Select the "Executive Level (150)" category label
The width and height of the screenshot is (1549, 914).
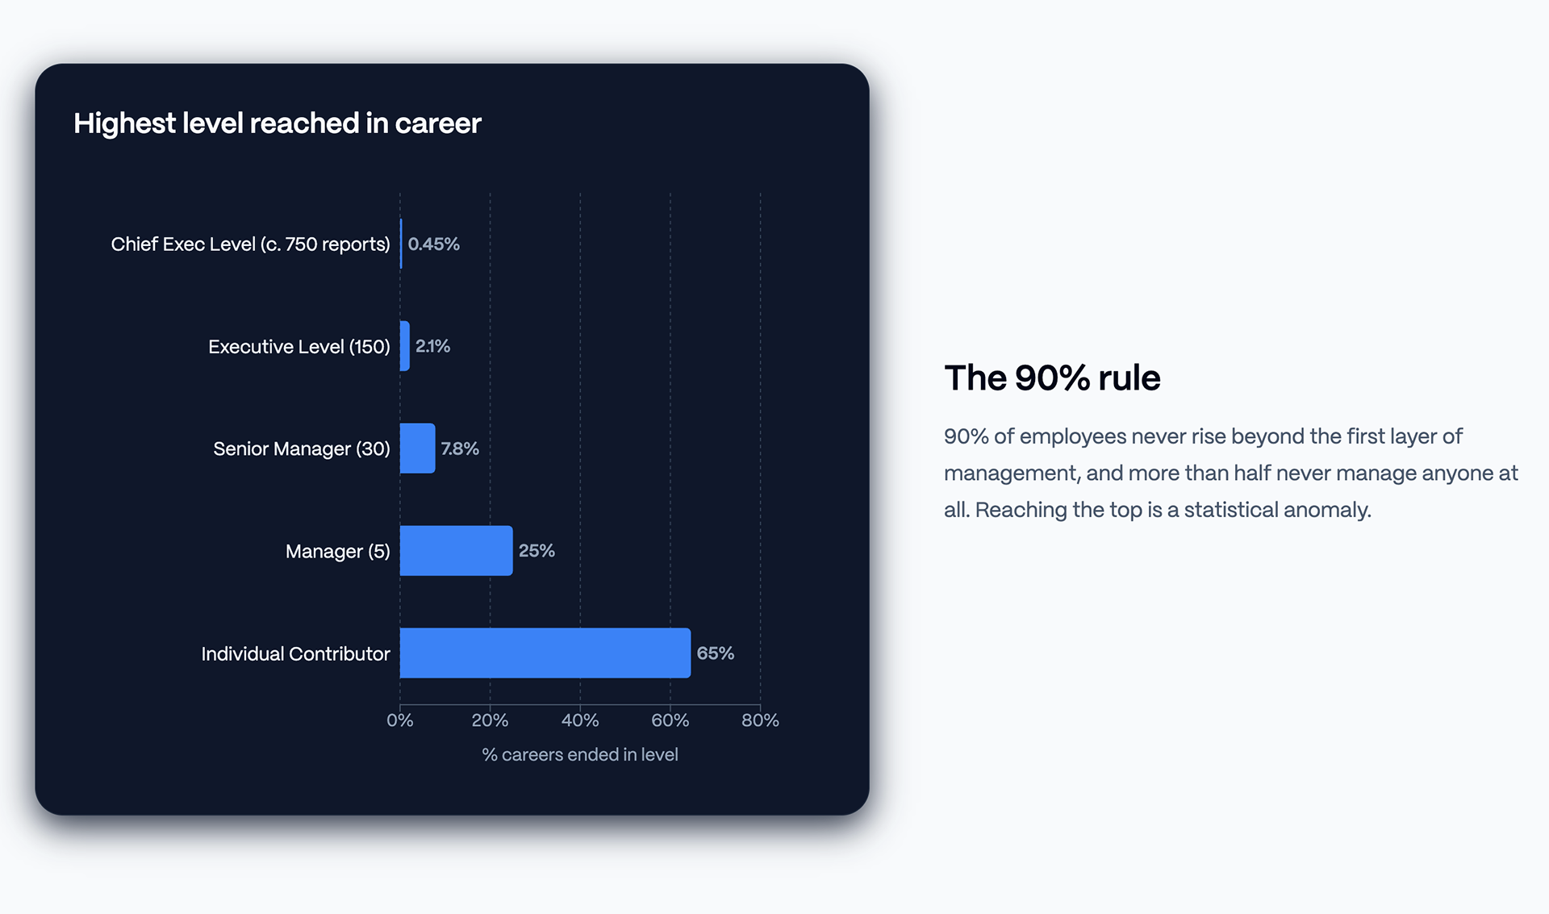click(299, 347)
